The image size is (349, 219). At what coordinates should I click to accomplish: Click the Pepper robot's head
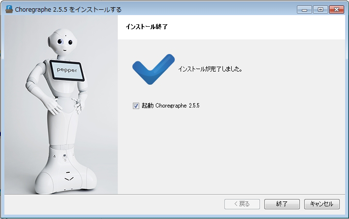click(65, 38)
